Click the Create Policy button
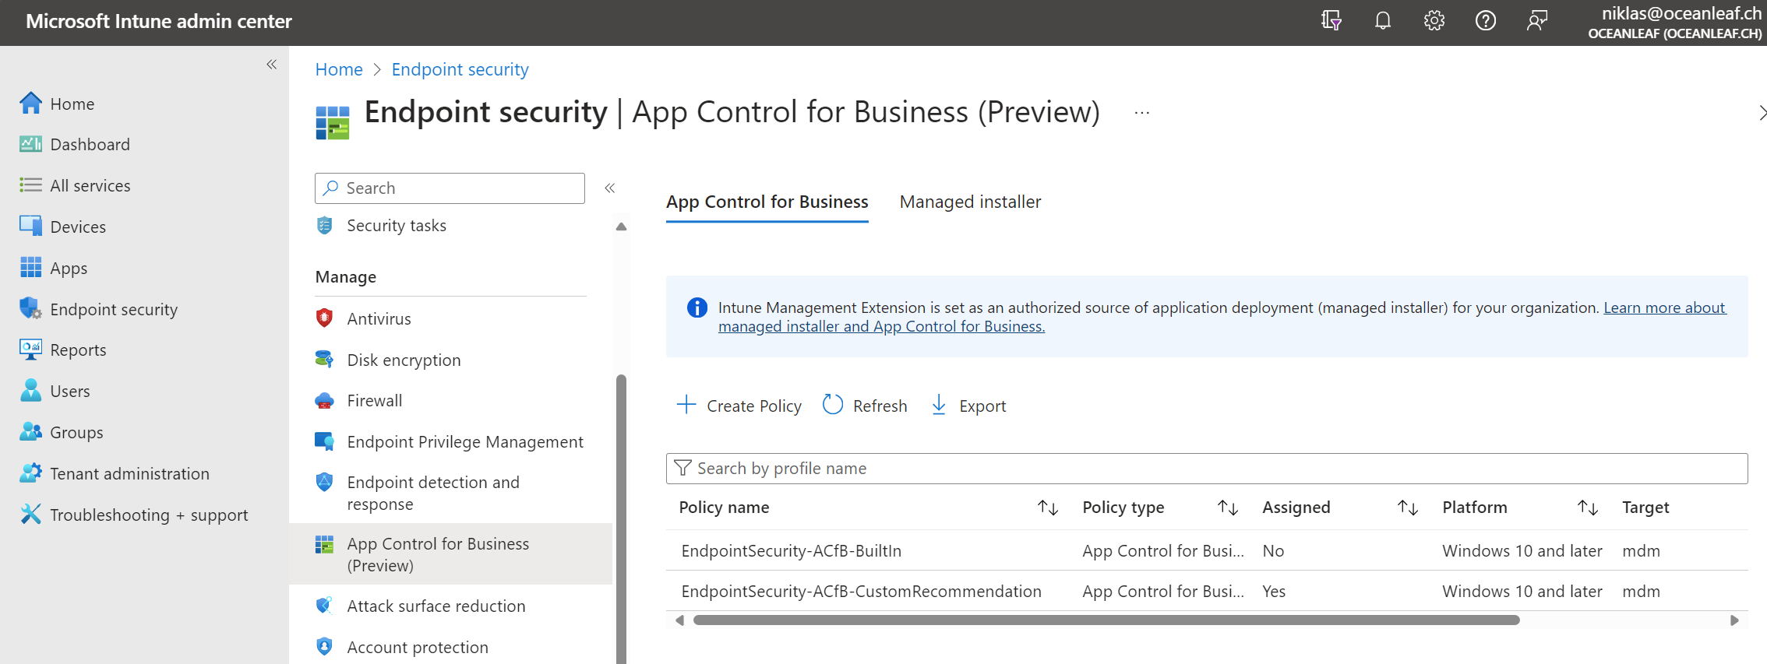 click(x=739, y=406)
